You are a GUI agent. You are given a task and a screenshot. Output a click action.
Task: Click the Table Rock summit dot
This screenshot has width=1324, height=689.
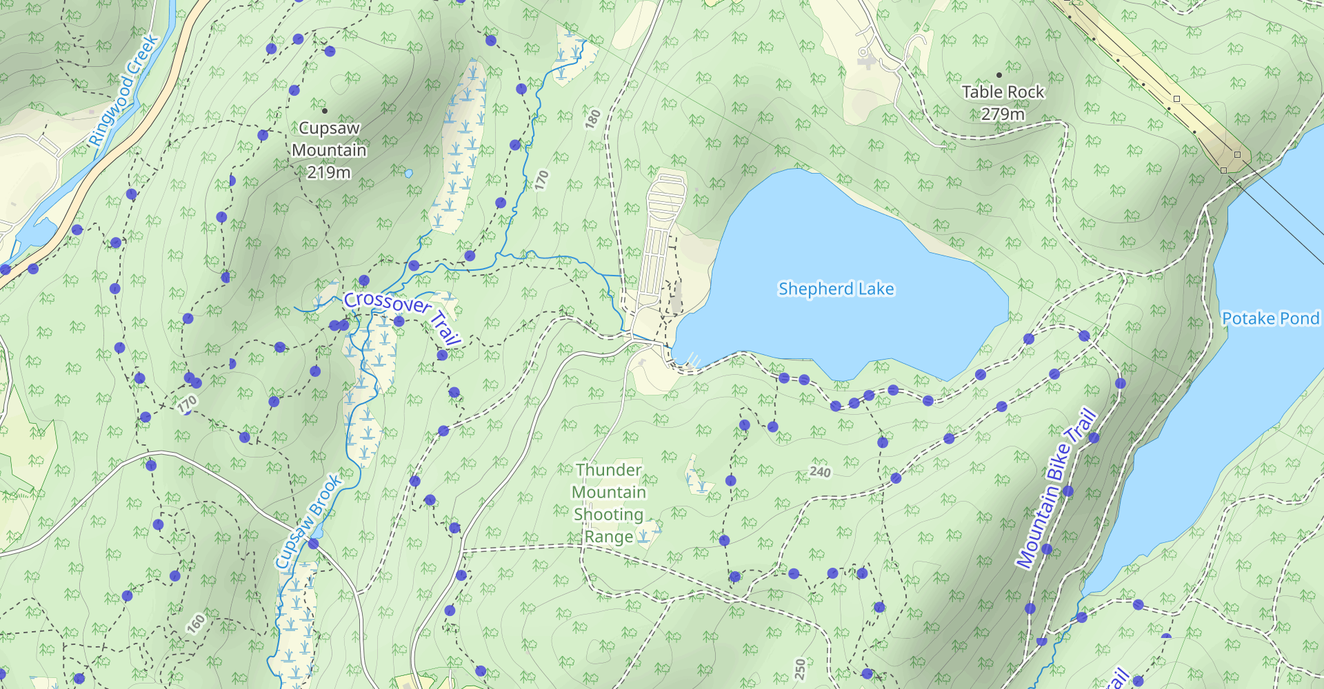click(999, 74)
